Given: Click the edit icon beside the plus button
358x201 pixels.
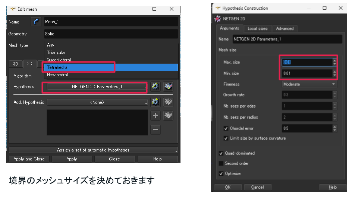Looking at the screenshot, I should coord(168,115).
